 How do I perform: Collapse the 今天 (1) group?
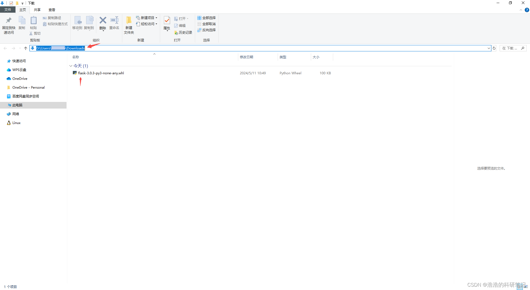(x=71, y=66)
